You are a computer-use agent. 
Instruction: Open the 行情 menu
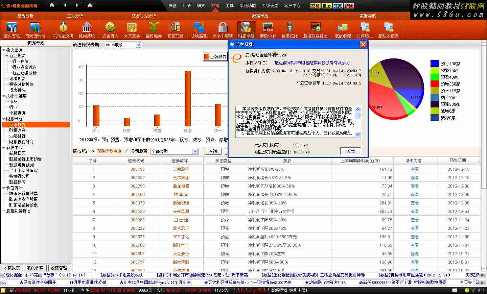(187, 5)
